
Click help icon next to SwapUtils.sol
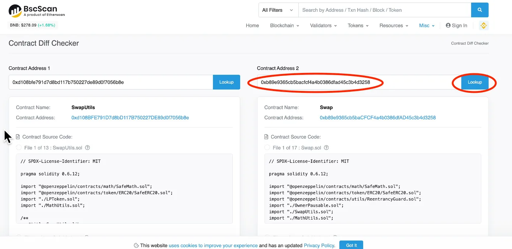point(88,148)
